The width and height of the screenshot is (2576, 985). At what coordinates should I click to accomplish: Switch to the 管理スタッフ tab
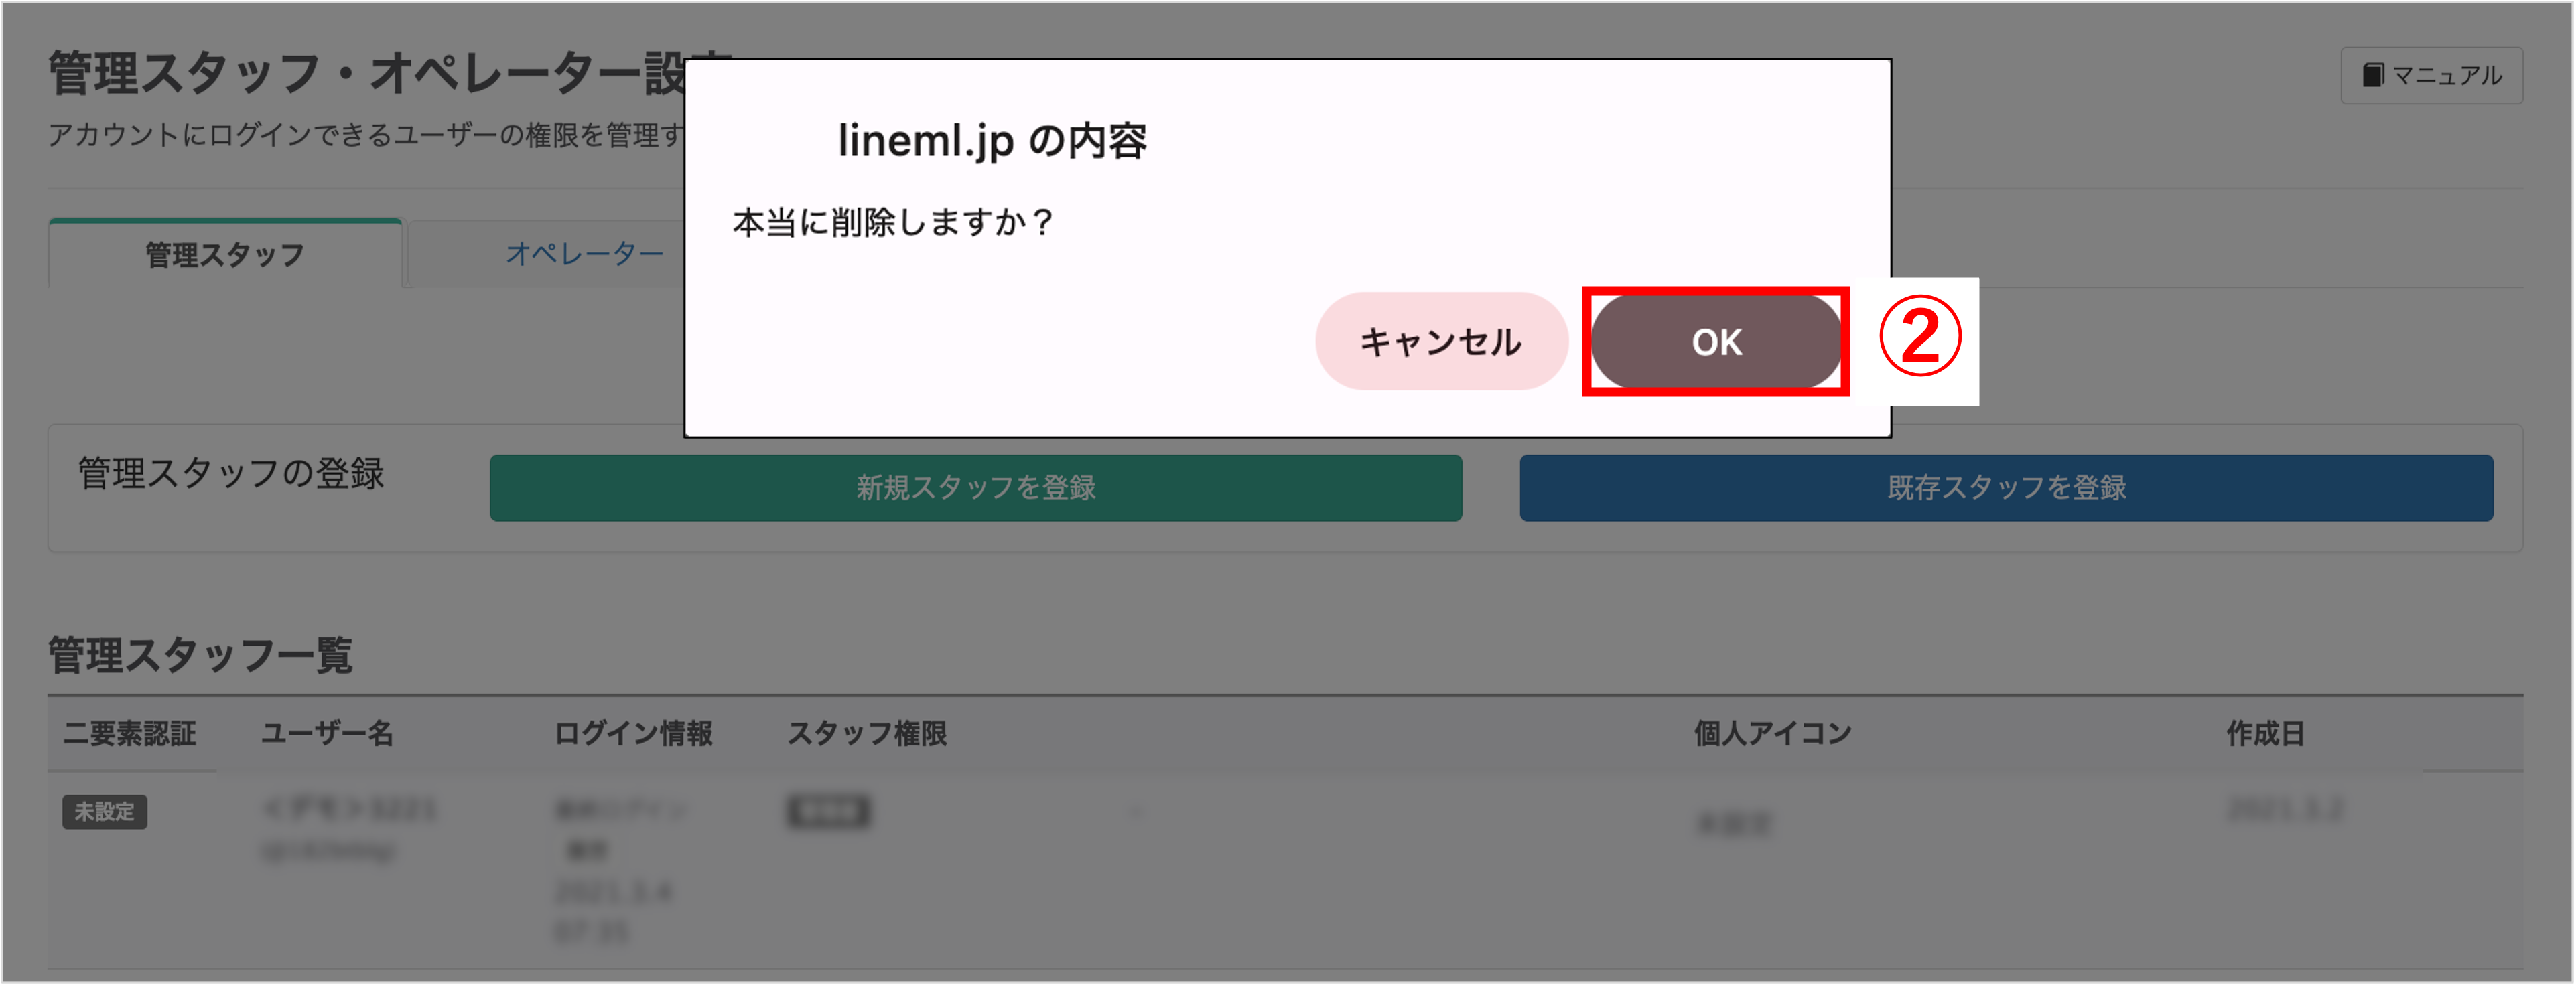coord(225,254)
